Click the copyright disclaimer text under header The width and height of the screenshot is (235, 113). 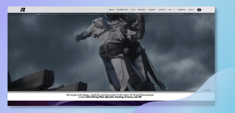pyautogui.click(x=111, y=14)
